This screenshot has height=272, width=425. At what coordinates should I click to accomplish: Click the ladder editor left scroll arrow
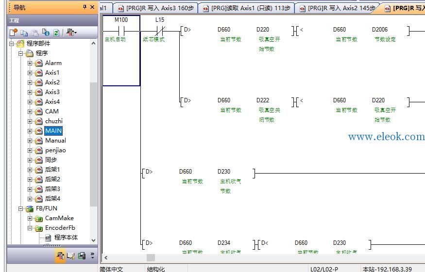[106, 257]
